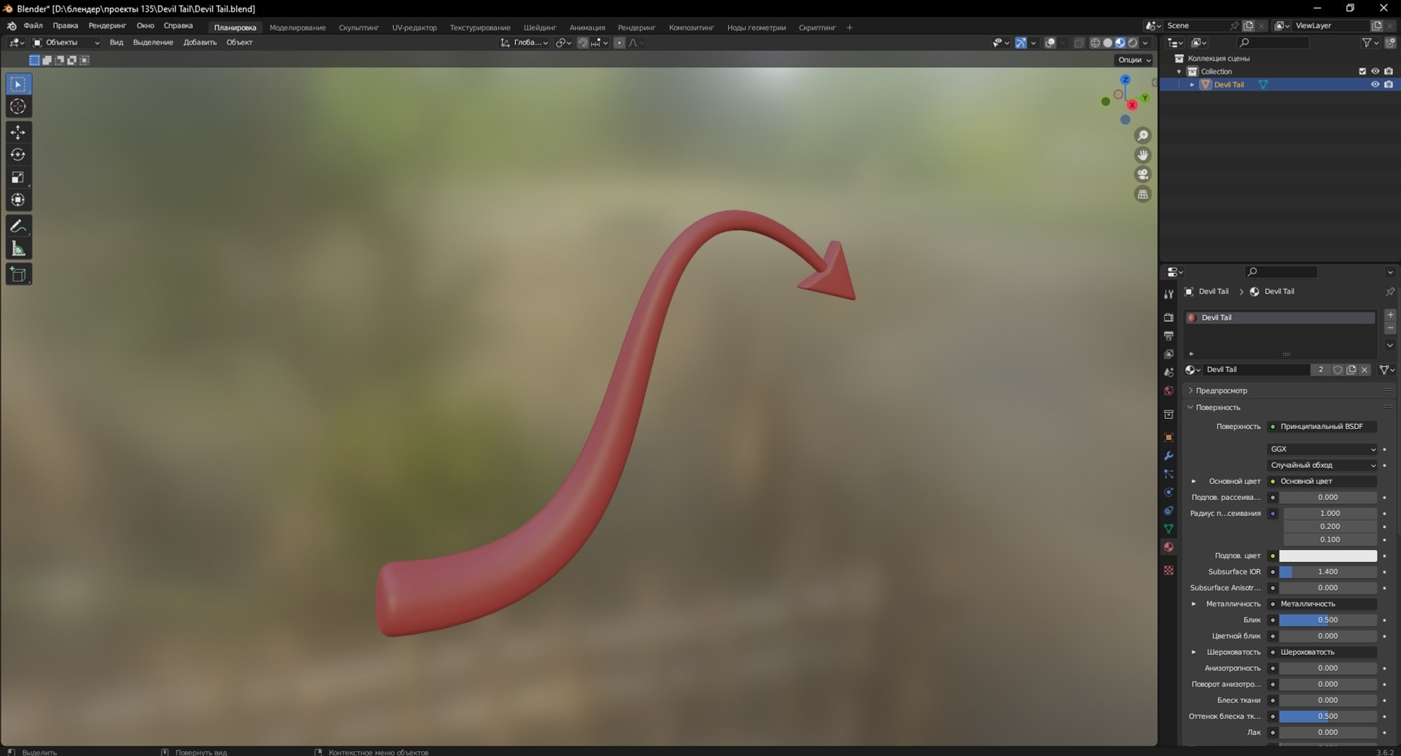Click the Блик 0.500 slider
The height and width of the screenshot is (756, 1401).
1328,620
